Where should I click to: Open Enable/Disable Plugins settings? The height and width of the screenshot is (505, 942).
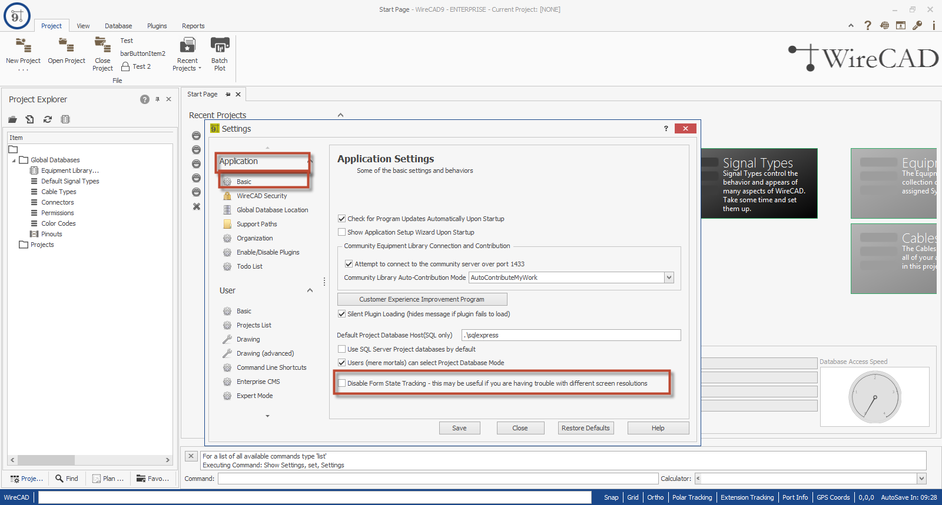(x=268, y=252)
